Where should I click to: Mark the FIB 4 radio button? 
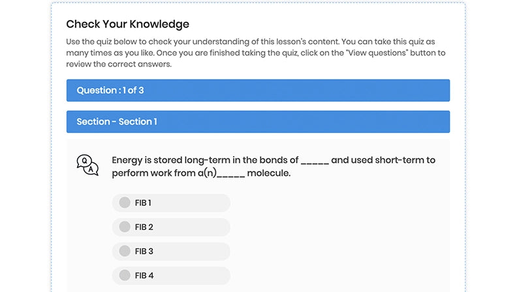(x=125, y=275)
